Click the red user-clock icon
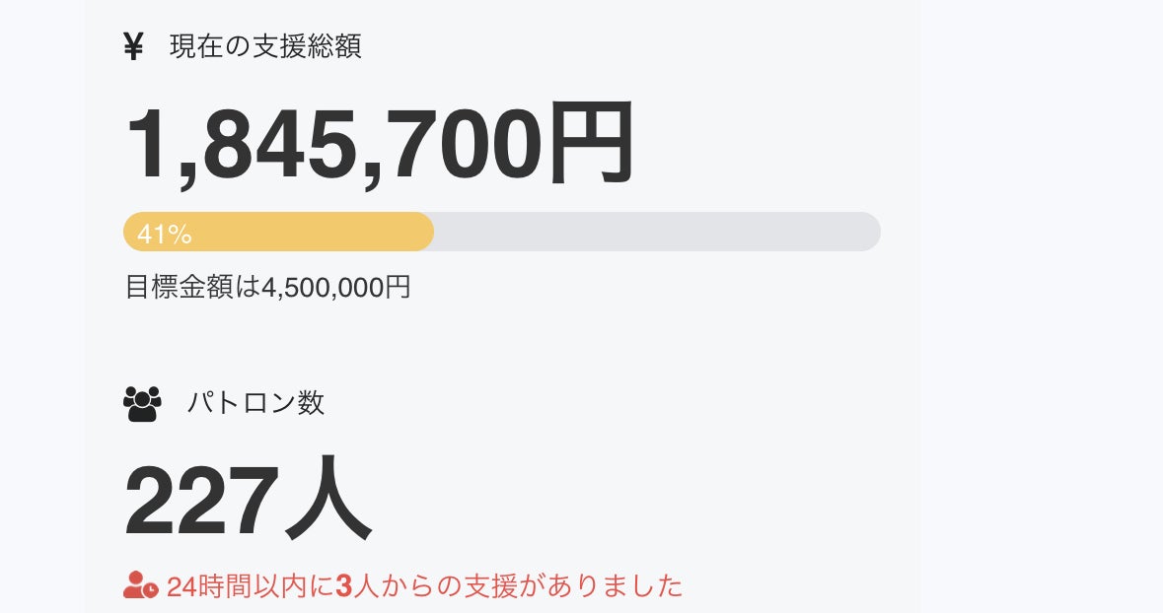Screen dimensions: 1163x613 (x=140, y=585)
